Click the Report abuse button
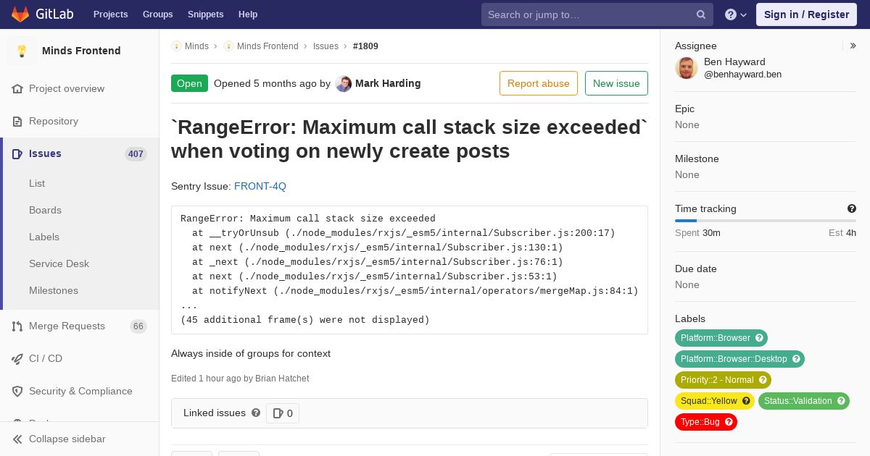This screenshot has width=870, height=456. tap(539, 83)
